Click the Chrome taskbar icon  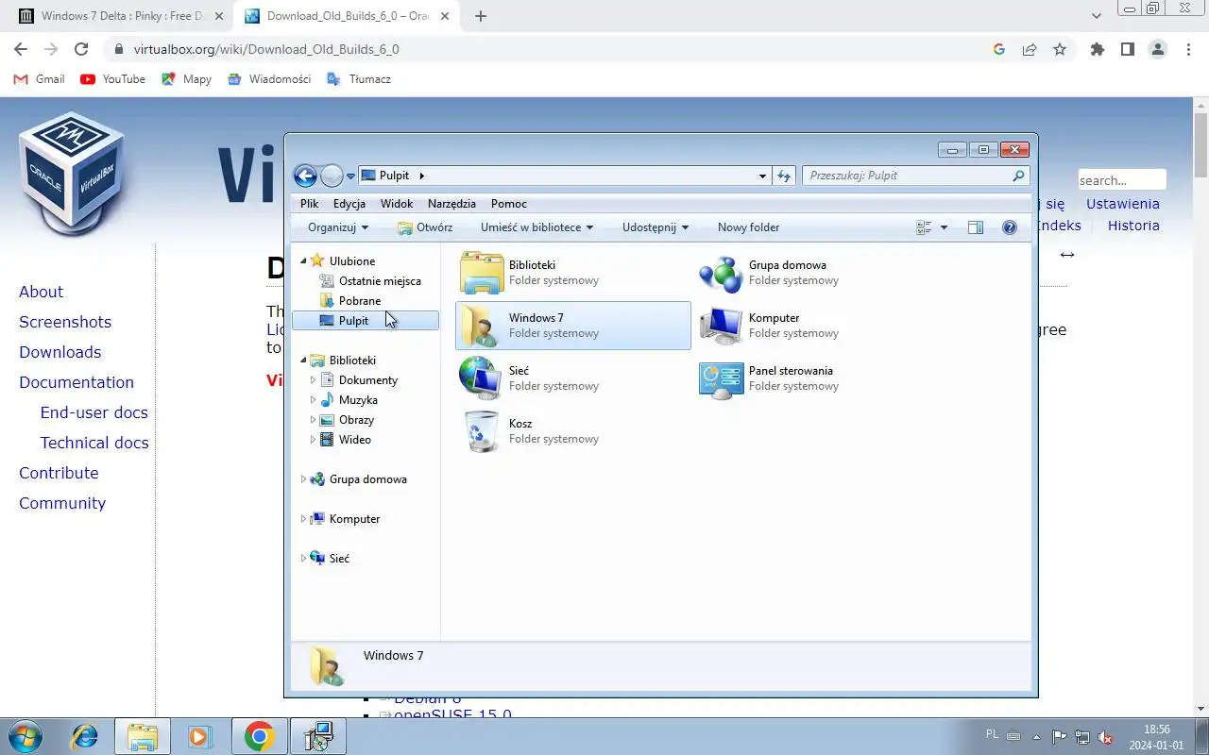[259, 736]
